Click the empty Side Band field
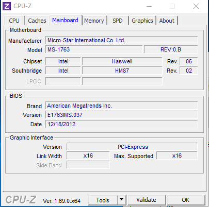 point(88,165)
